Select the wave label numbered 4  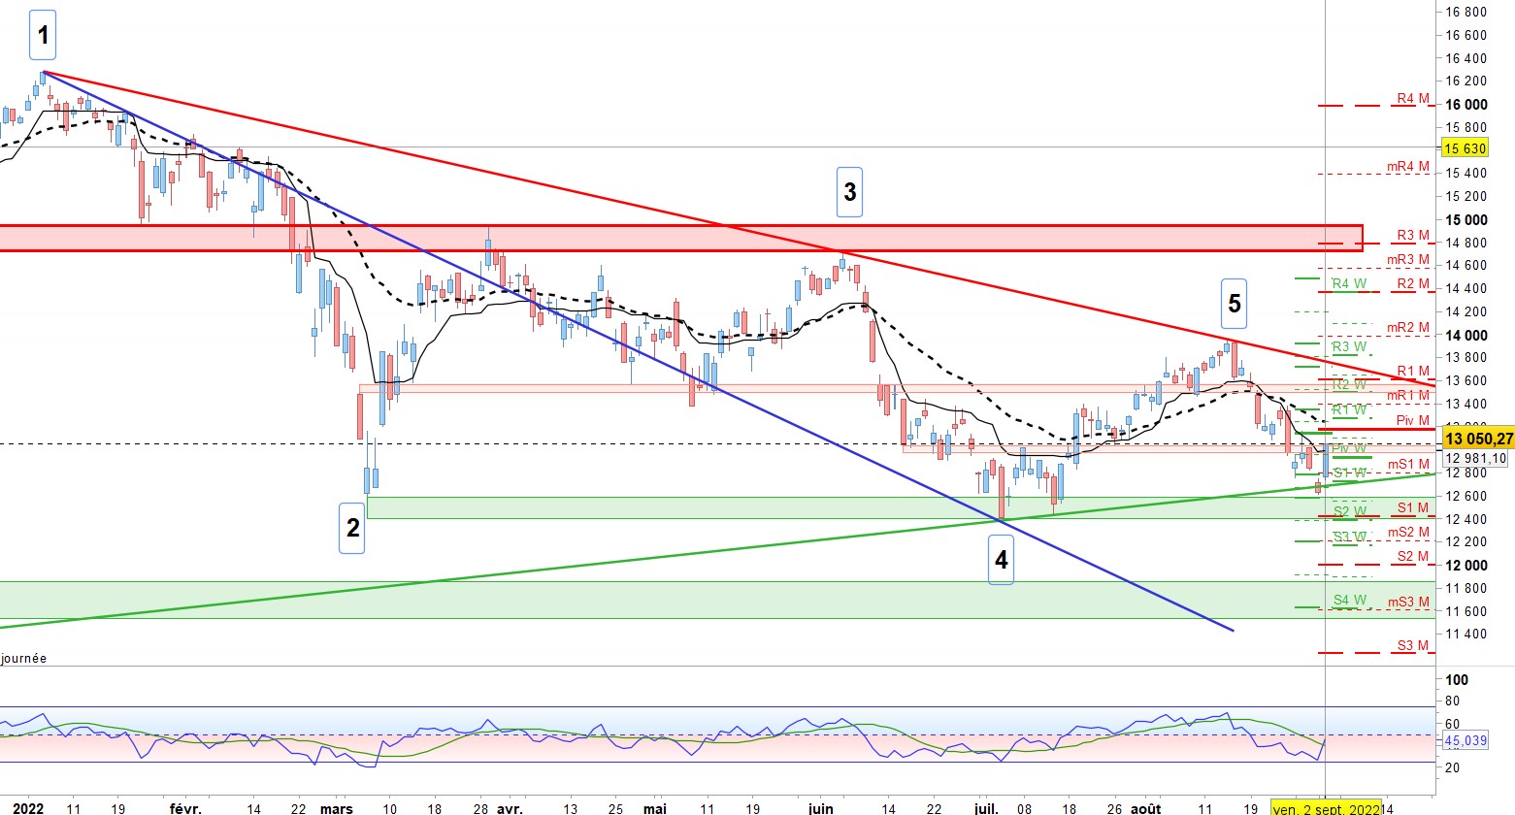(x=1001, y=560)
